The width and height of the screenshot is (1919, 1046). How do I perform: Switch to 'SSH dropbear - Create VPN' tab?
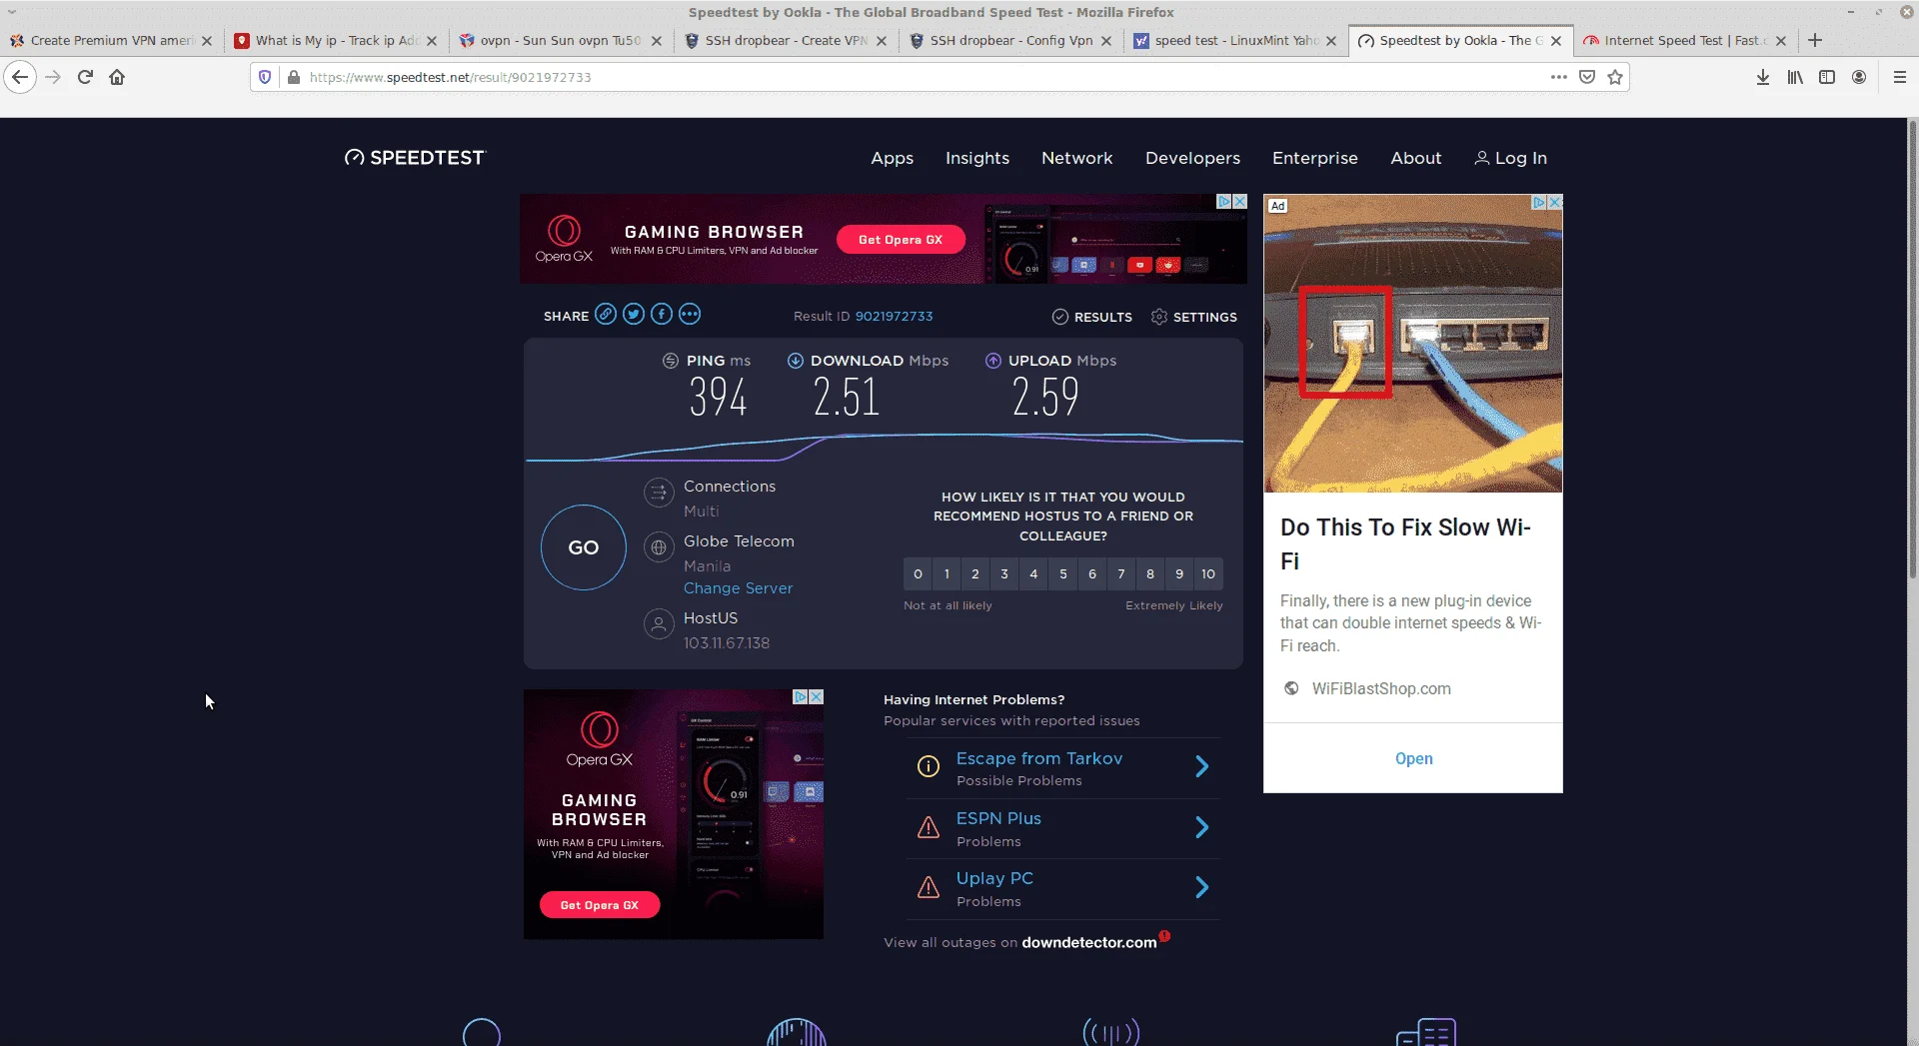click(786, 41)
